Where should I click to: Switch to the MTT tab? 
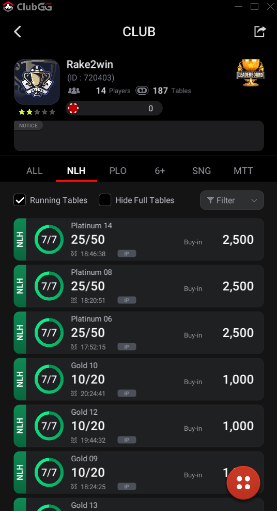pyautogui.click(x=243, y=171)
